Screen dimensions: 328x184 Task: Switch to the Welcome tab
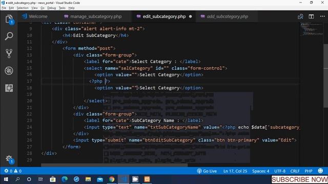[x=35, y=16]
